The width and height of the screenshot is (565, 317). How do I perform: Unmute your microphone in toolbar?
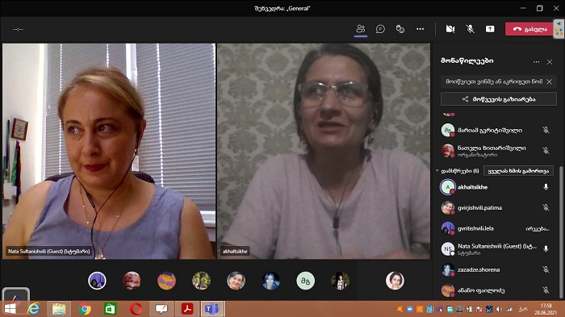pyautogui.click(x=470, y=29)
